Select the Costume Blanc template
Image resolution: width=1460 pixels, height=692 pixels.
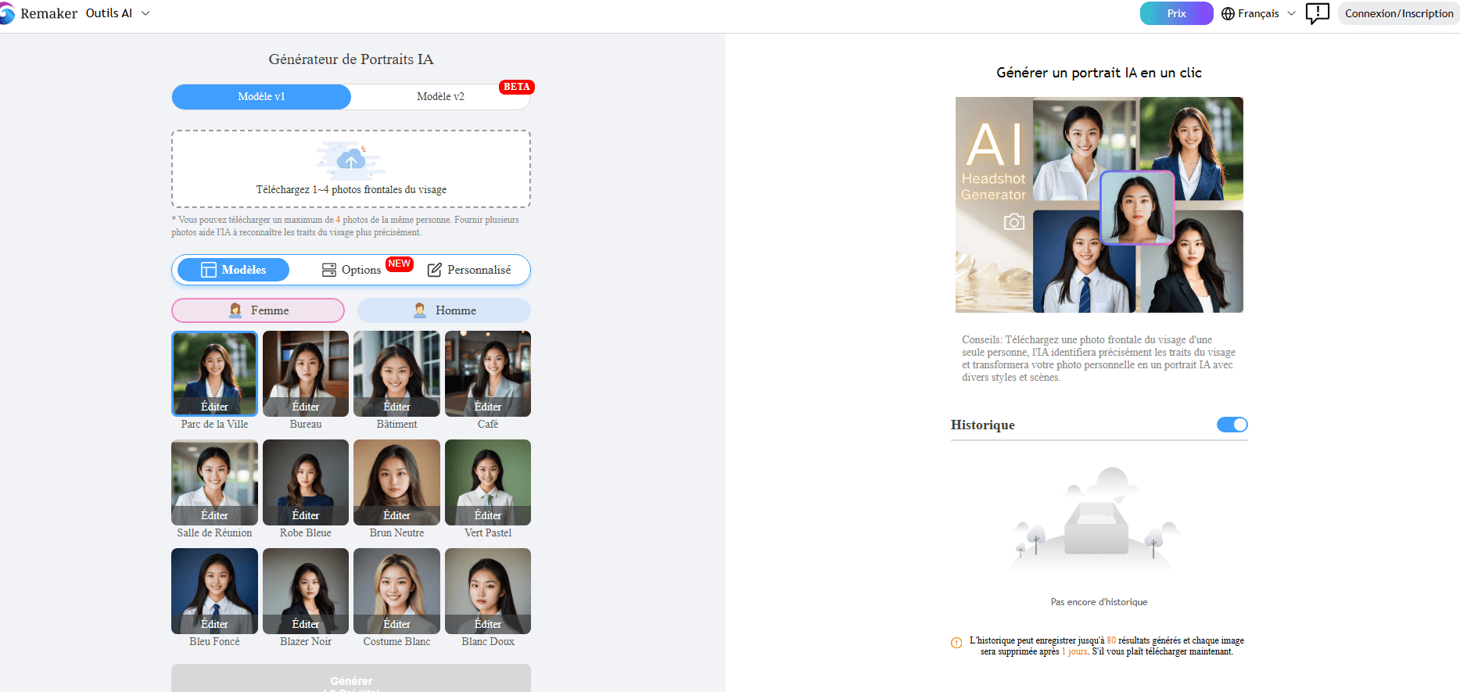tap(396, 591)
